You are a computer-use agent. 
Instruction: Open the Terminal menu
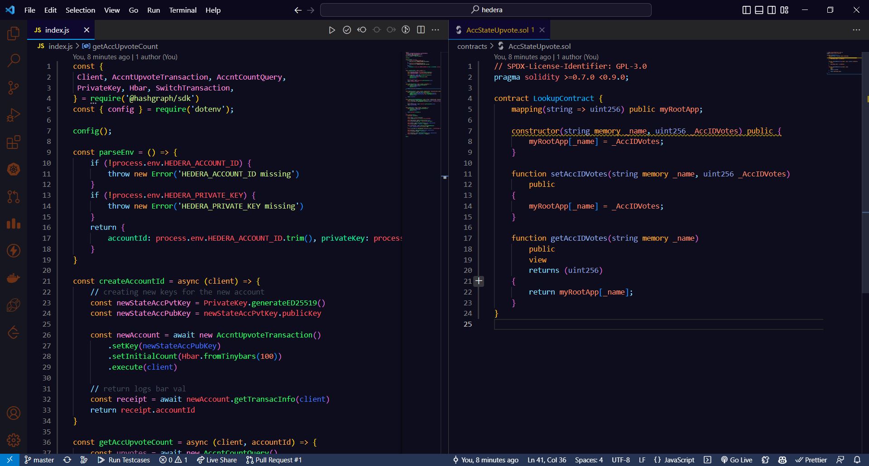(x=182, y=10)
